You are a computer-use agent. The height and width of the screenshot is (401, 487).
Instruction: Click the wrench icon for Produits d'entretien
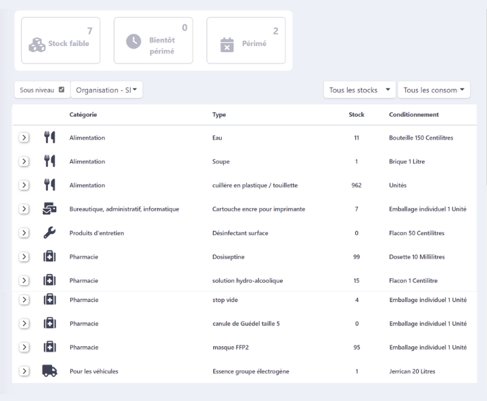(x=49, y=233)
